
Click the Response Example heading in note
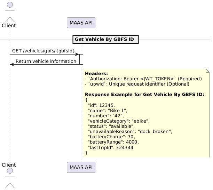pyautogui.click(x=144, y=94)
